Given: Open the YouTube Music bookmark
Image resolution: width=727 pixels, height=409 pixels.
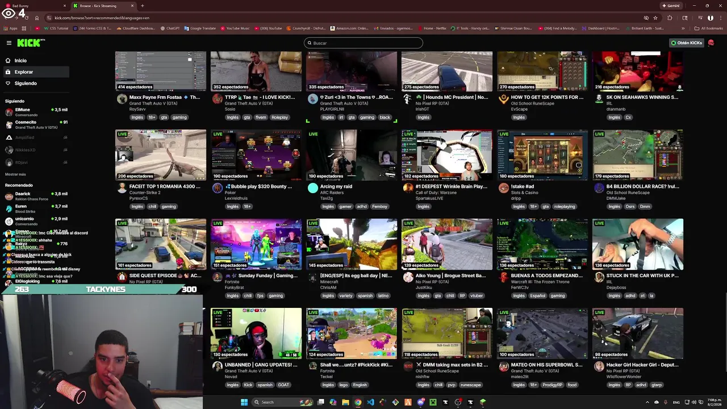Looking at the screenshot, I should [235, 28].
